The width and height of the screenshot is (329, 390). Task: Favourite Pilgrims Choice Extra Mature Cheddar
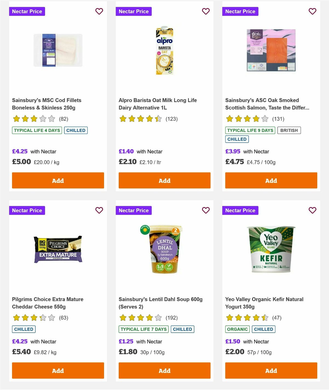(99, 210)
